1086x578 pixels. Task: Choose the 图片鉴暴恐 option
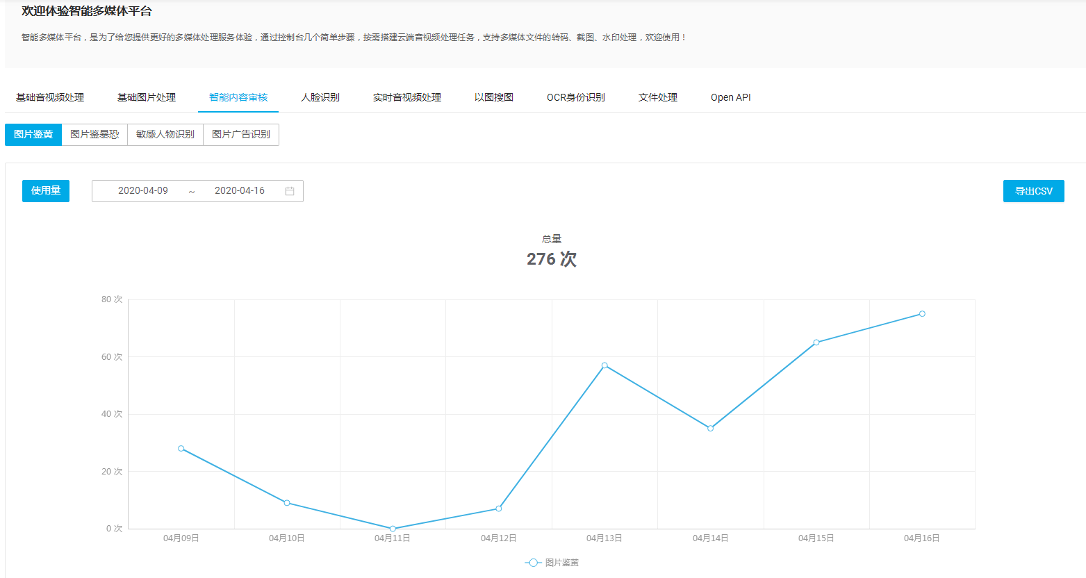(94, 135)
